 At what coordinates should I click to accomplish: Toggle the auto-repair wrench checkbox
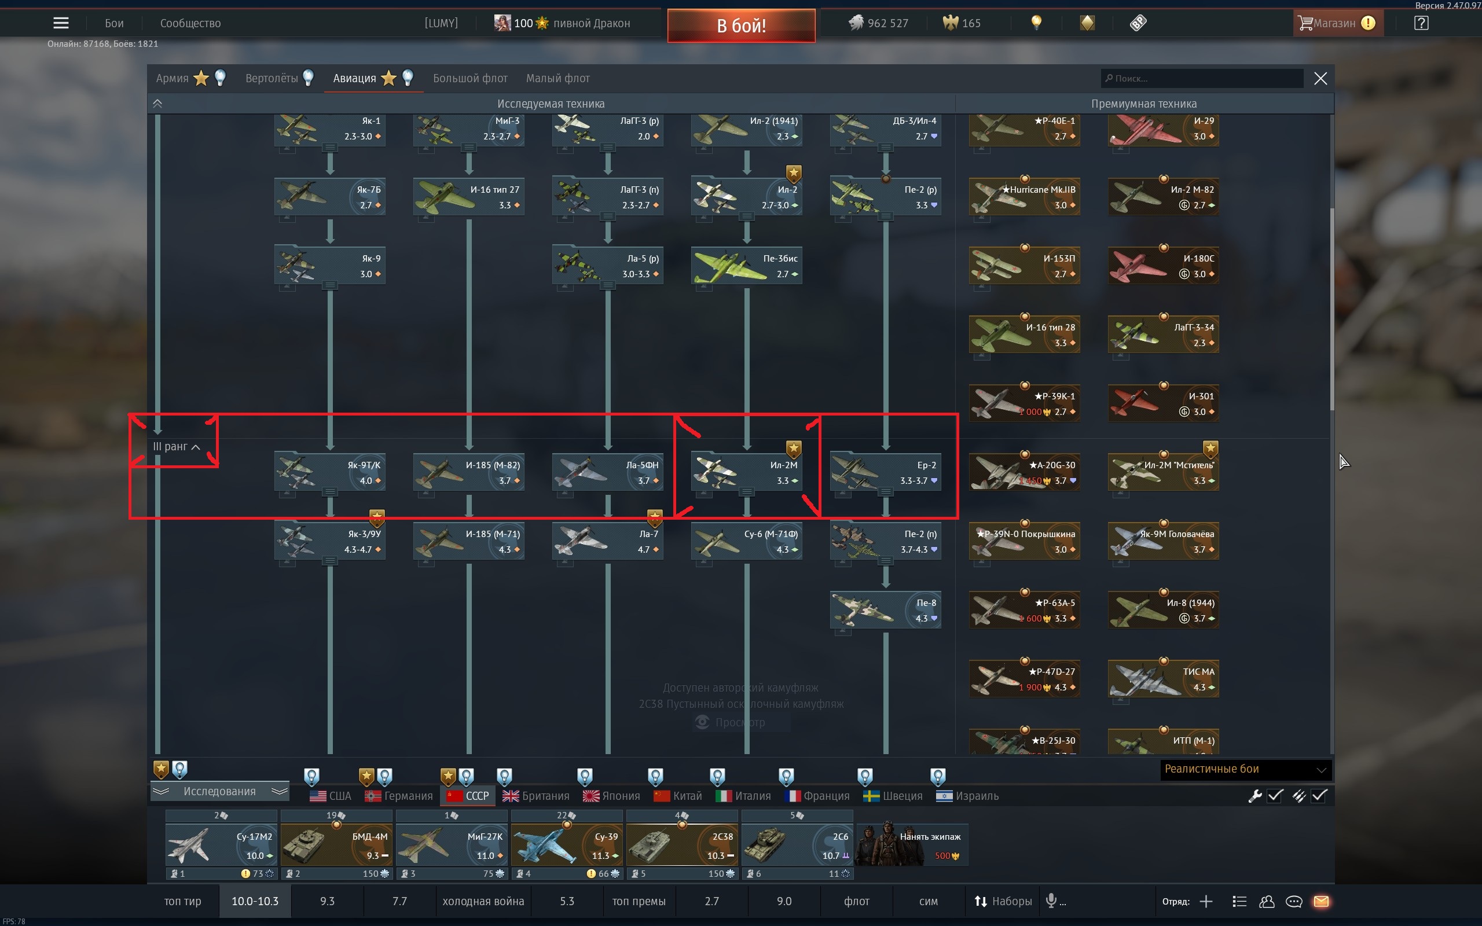(x=1275, y=796)
